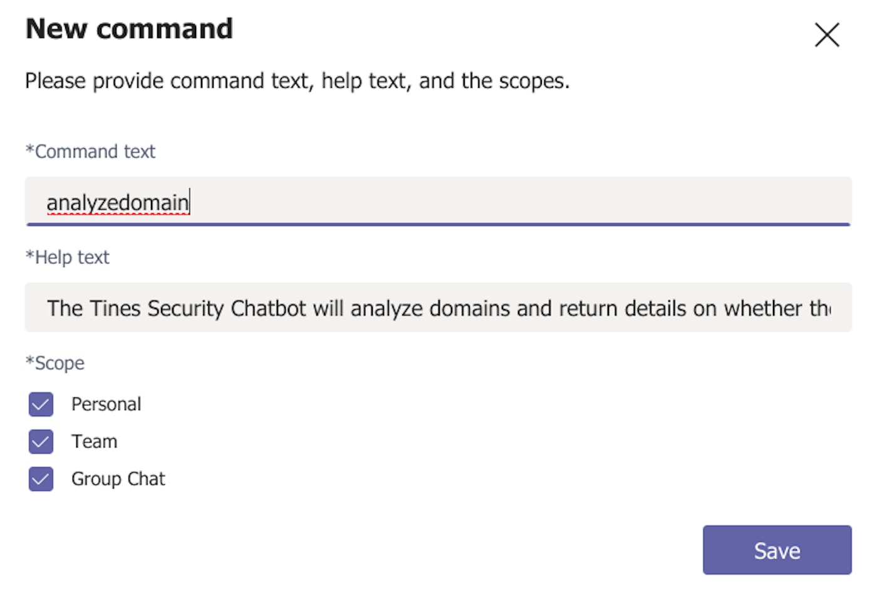This screenshot has width=877, height=601.
Task: Click the Personal scope label
Action: pos(106,404)
